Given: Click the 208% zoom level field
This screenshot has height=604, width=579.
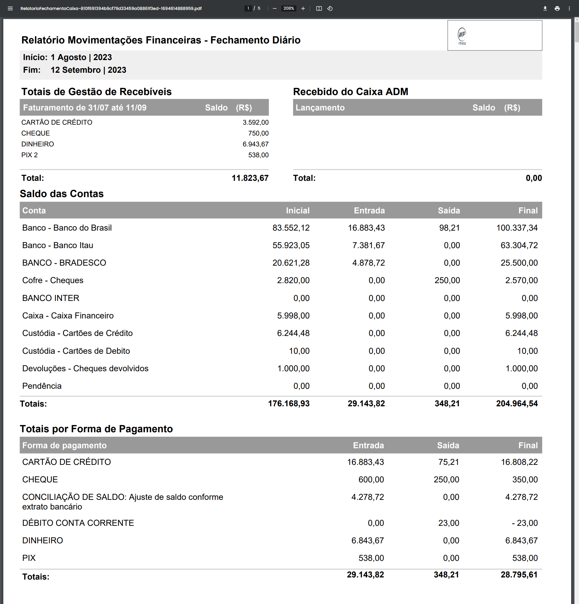Looking at the screenshot, I should [x=288, y=8].
